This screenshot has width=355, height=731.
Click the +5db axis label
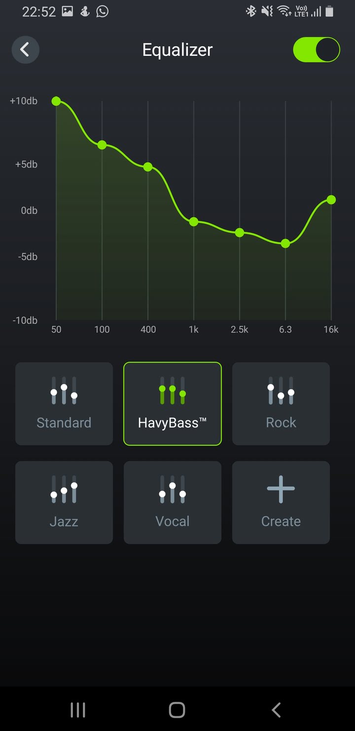click(x=26, y=164)
